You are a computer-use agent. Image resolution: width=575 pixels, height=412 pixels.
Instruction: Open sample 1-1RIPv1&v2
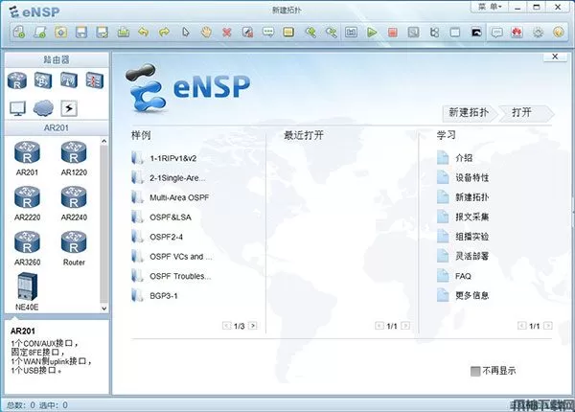pos(164,158)
